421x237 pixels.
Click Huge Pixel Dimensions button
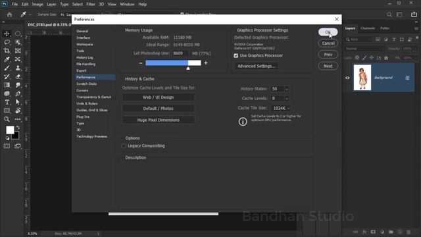click(x=158, y=120)
